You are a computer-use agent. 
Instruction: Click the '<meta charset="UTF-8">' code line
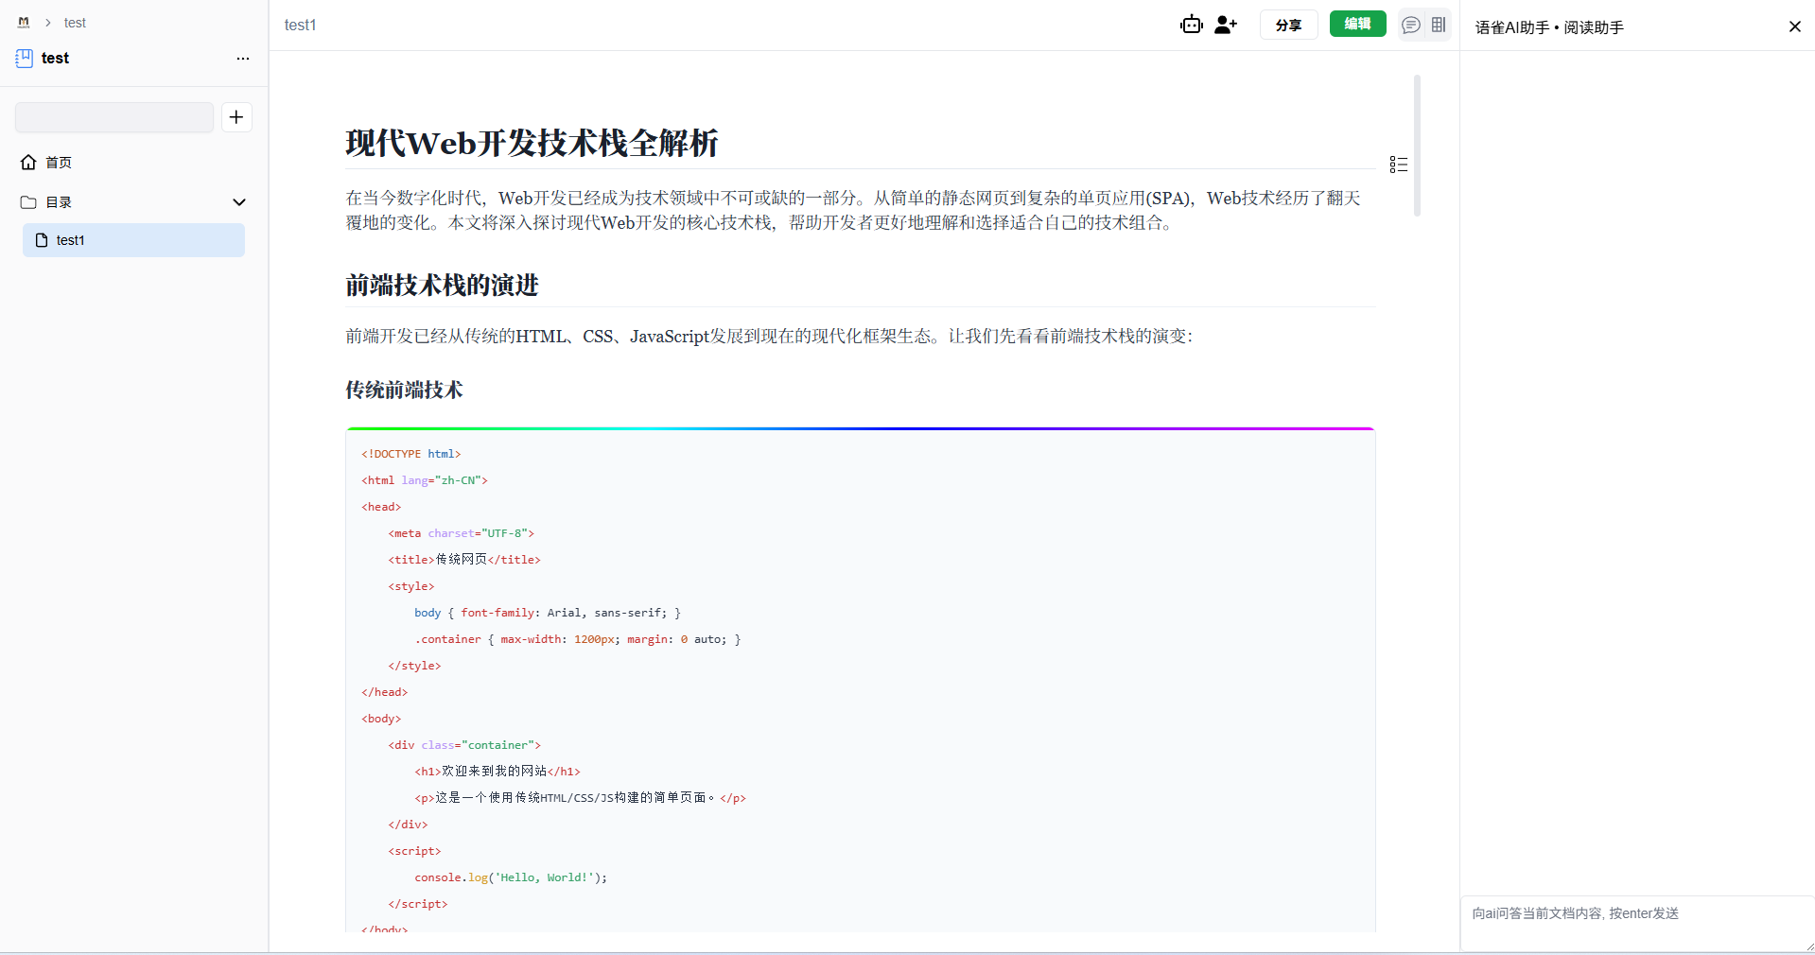(x=461, y=533)
